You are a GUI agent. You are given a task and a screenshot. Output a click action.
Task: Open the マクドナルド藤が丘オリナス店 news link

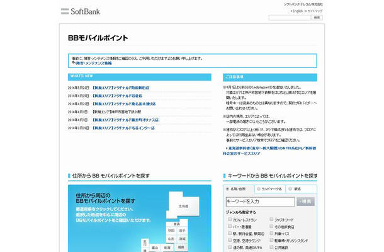click(125, 120)
